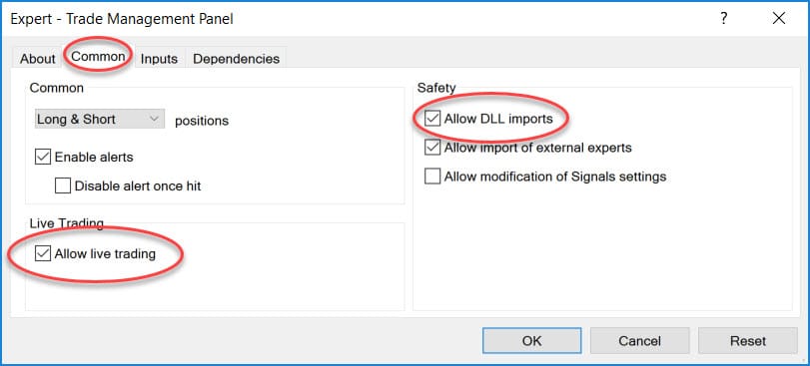Click the dialog title bar text

[x=122, y=19]
